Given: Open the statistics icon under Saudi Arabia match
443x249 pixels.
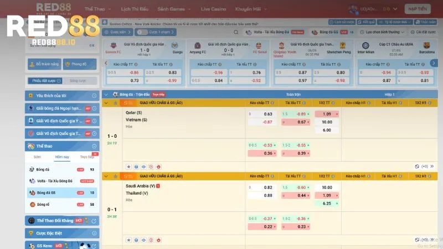Looking at the screenshot, I should click(x=136, y=240).
